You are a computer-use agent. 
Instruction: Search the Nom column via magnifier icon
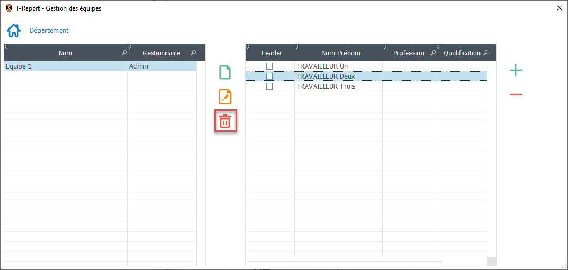(x=124, y=53)
